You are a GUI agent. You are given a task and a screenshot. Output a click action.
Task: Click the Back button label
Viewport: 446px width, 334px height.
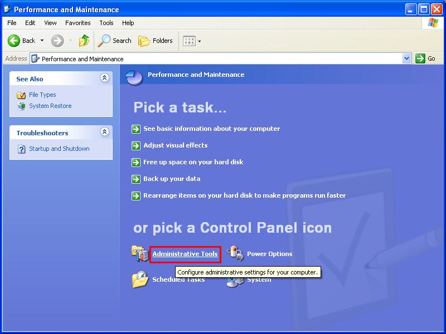coord(29,41)
